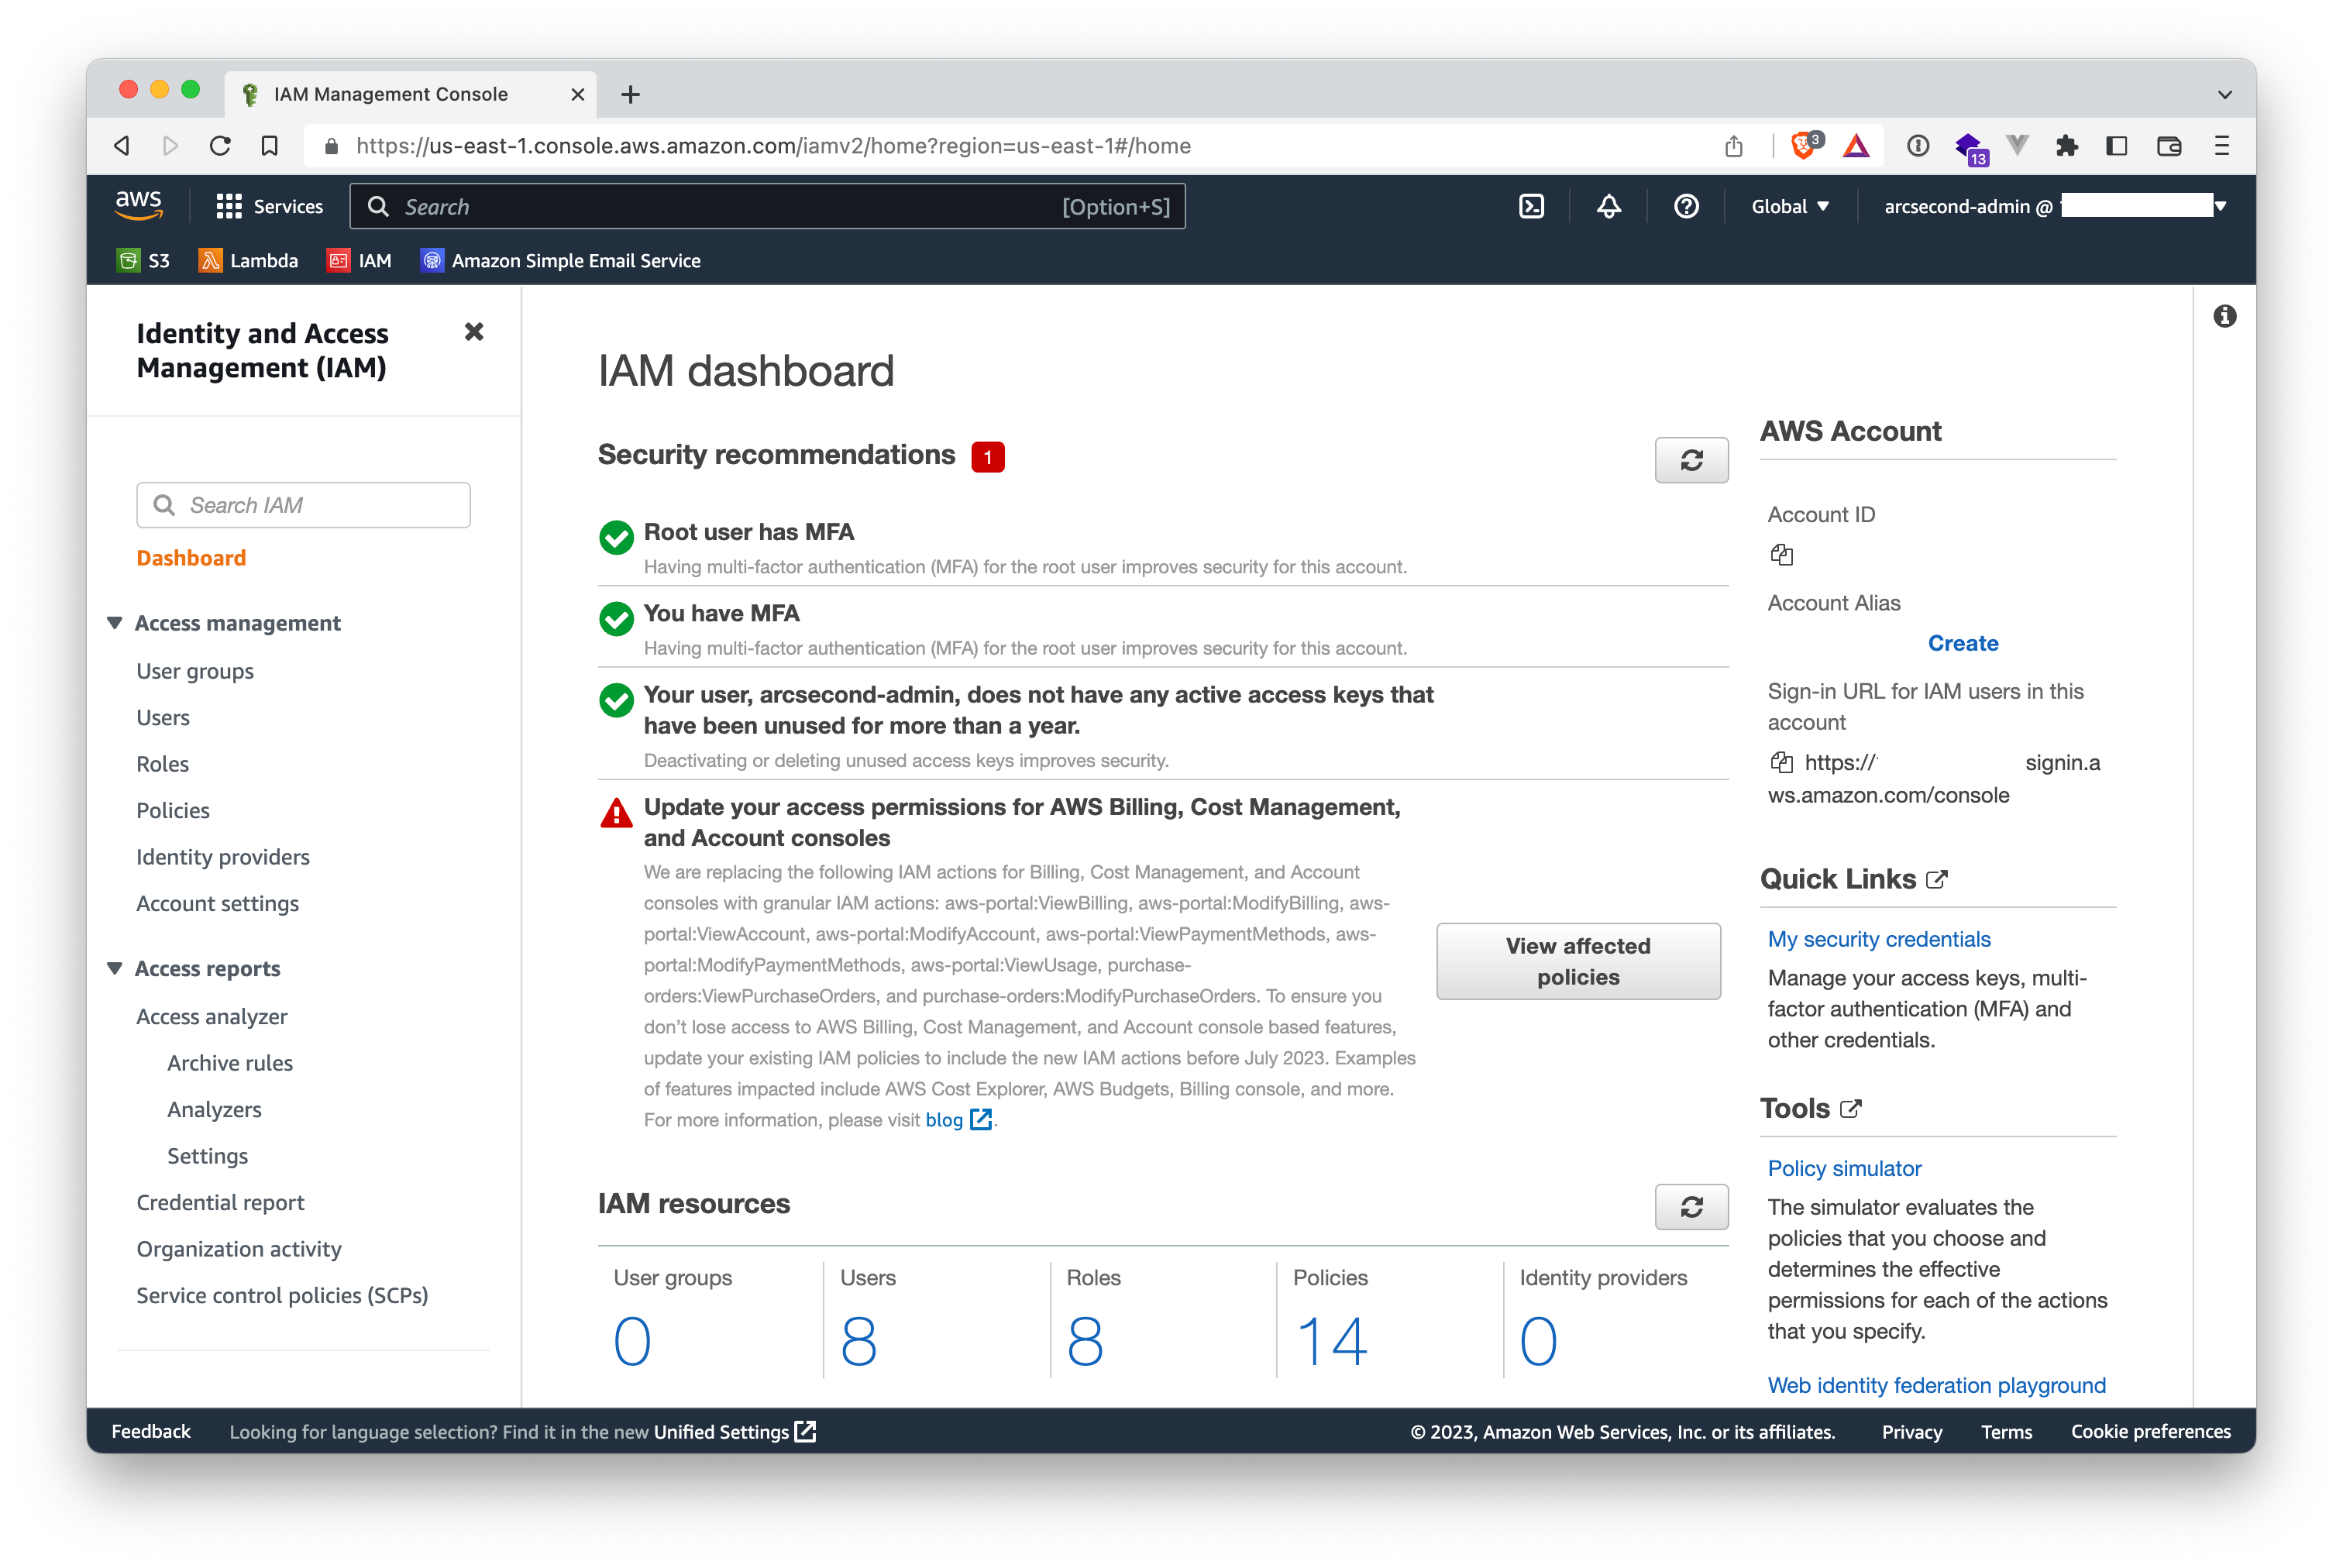The image size is (2343, 1568).
Task: Collapse the Access reports section
Action: click(x=115, y=968)
